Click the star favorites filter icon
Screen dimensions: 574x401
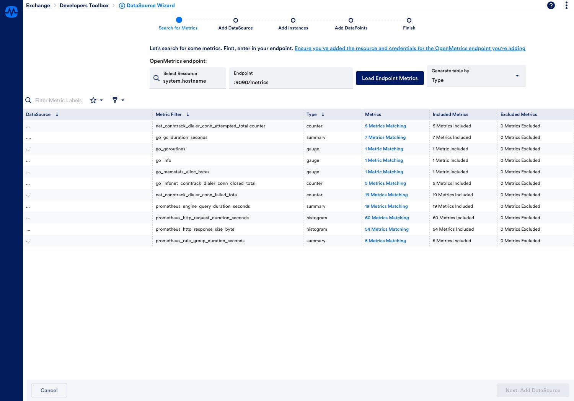click(93, 100)
